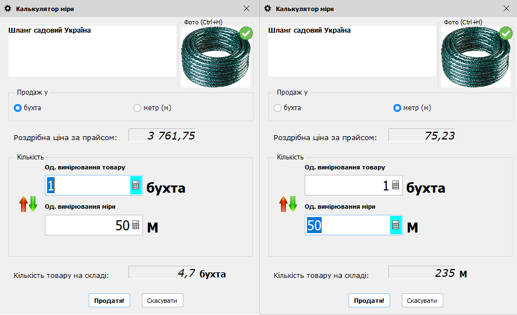
Task: Click green checkmark on the left dialog's hose photo
Action: 246,34
